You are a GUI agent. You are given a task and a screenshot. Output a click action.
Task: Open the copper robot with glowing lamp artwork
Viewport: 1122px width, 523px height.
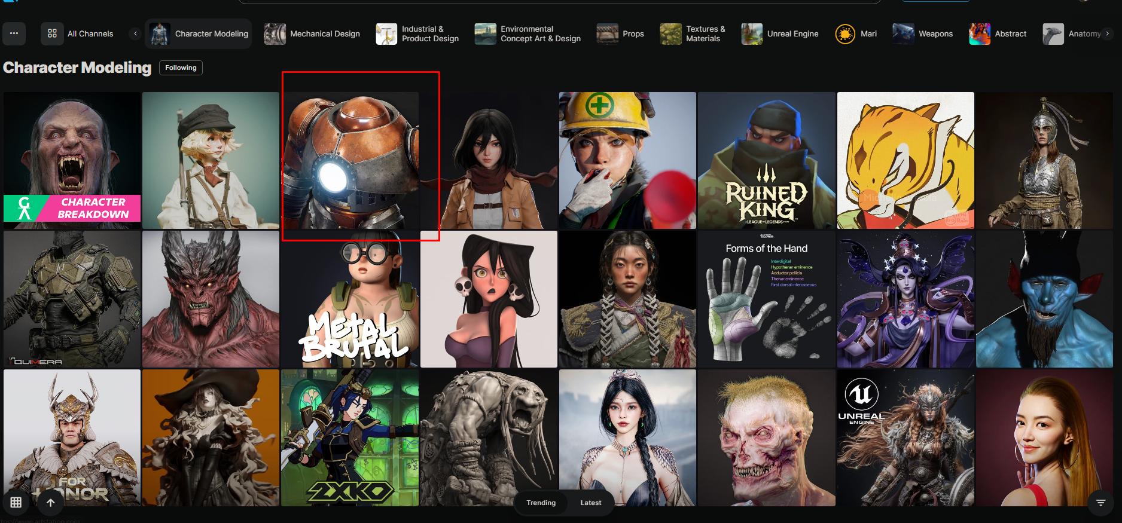(x=350, y=160)
